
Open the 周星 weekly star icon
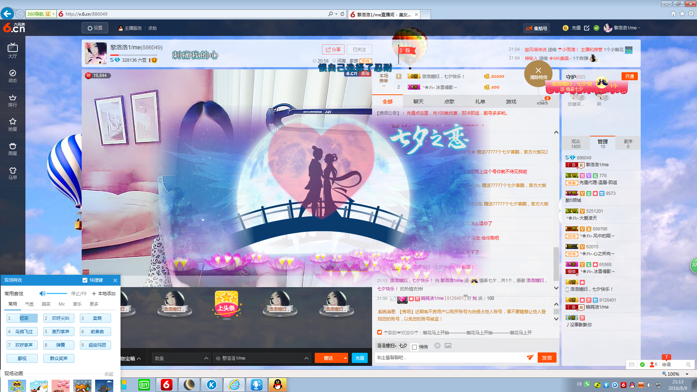[x=13, y=148]
